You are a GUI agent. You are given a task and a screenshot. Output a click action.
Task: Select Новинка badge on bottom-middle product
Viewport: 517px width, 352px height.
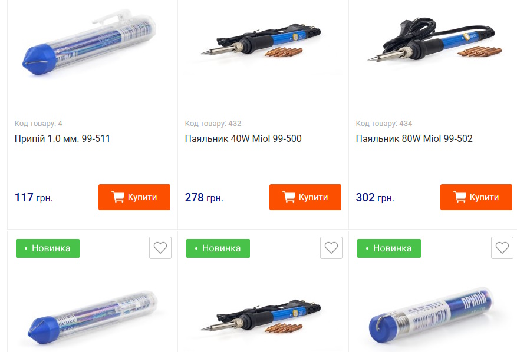tap(218, 248)
